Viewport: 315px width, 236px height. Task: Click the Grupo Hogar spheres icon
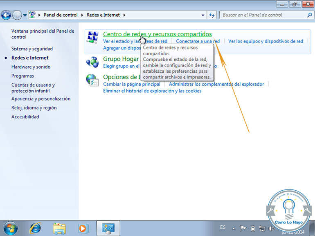tap(92, 62)
